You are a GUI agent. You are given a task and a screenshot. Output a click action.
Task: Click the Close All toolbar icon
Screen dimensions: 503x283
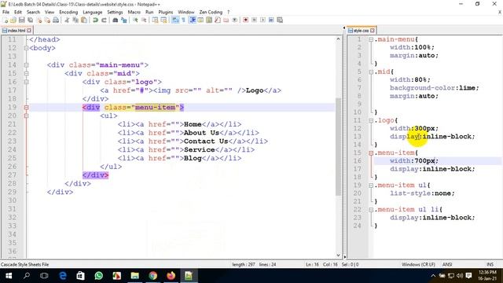pos(48,20)
